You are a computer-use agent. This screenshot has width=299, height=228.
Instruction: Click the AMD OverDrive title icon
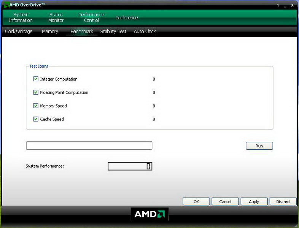(x=6, y=5)
